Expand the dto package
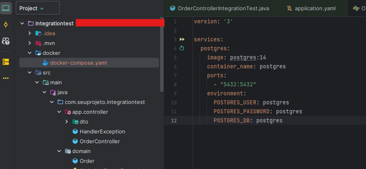The width and height of the screenshot is (366, 169). pos(66,121)
